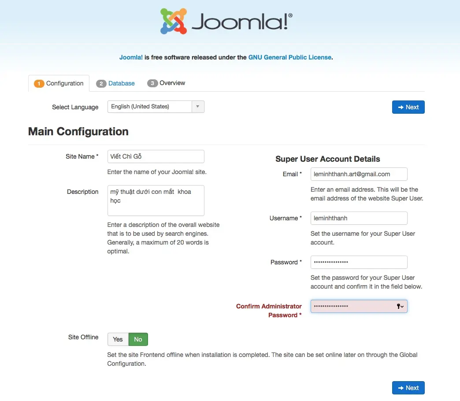Click the orange step 1 badge
Viewport: 460px width, 401px height.
click(39, 84)
